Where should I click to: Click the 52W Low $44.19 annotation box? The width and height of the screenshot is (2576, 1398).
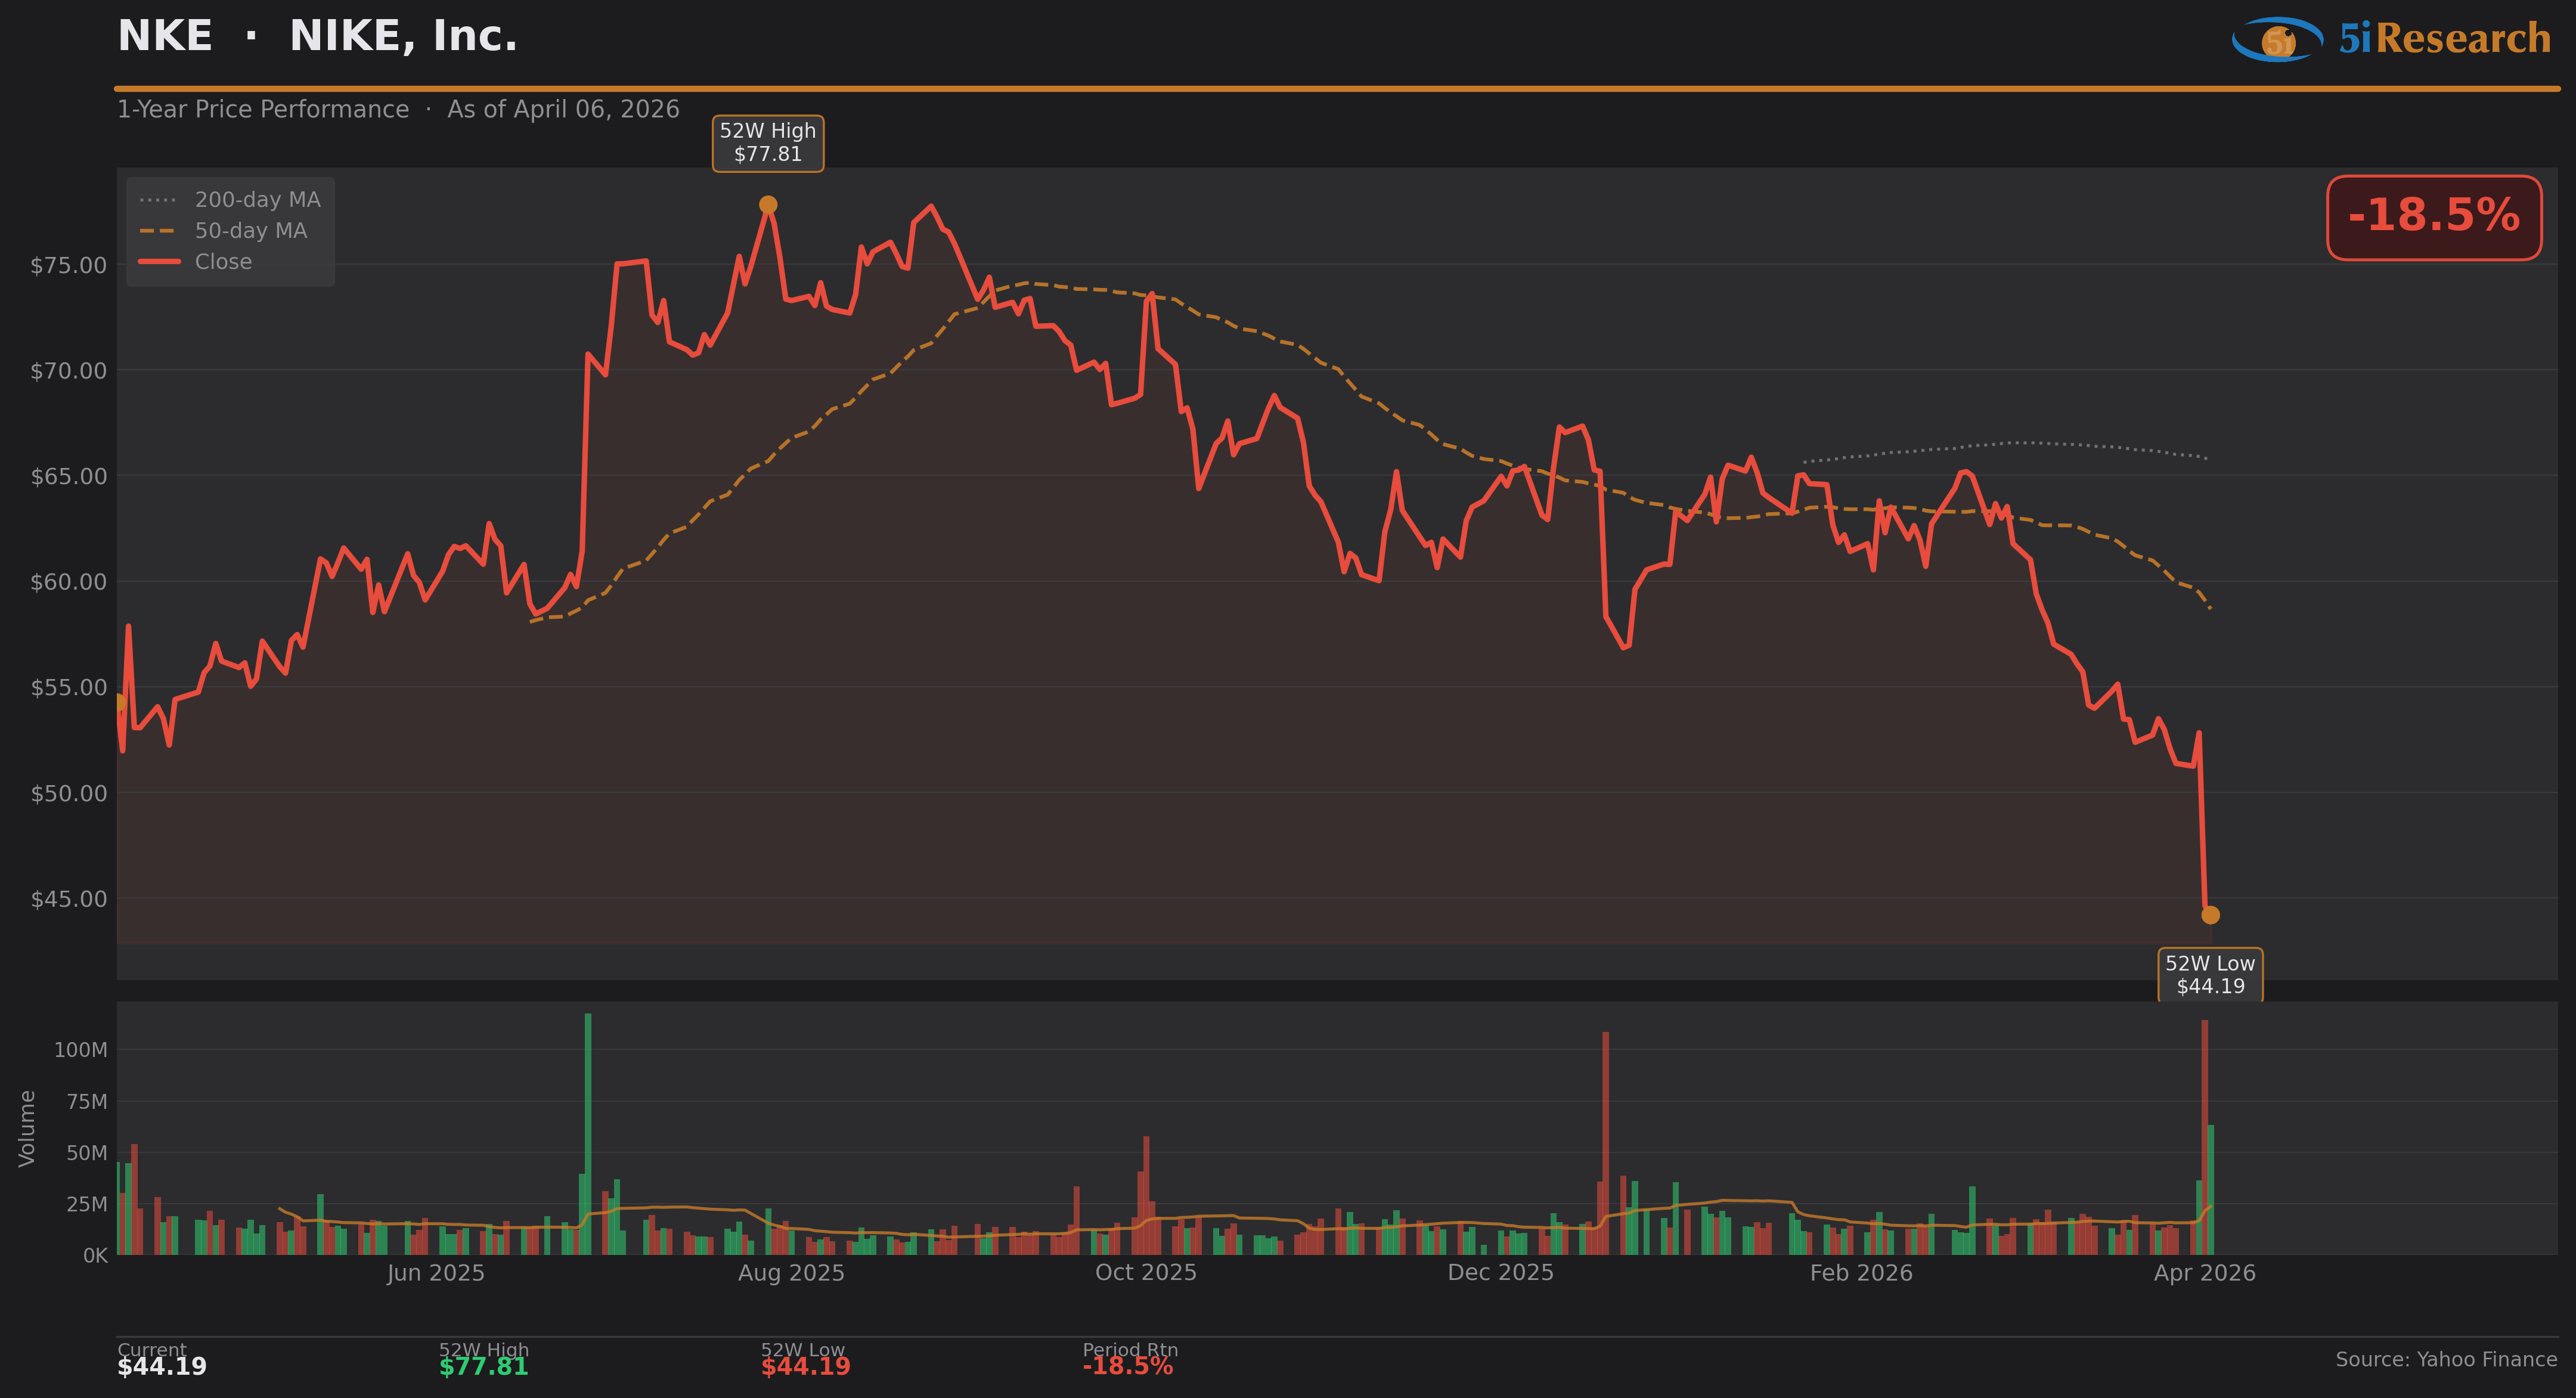pyautogui.click(x=2210, y=975)
